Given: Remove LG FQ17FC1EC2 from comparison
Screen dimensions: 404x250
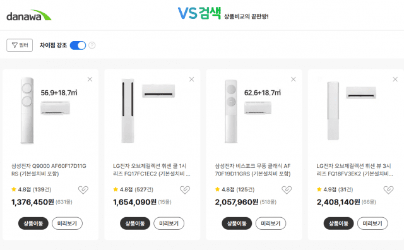Looking at the screenshot, I should coord(191,79).
